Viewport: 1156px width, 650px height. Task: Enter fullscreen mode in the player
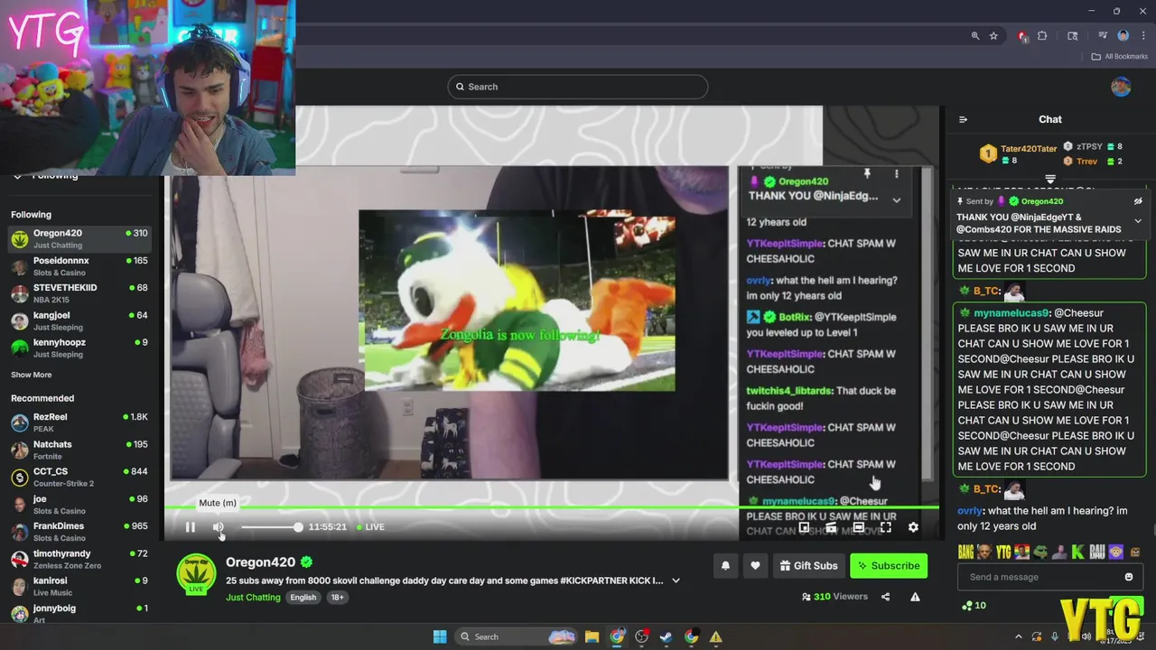(x=886, y=527)
